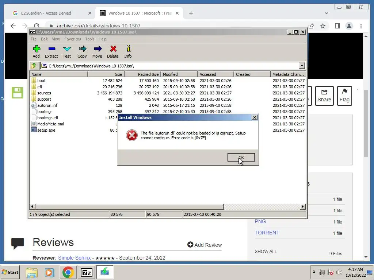Switch to Windows 10 1507 archive tab
374x280 pixels.
(x=140, y=13)
